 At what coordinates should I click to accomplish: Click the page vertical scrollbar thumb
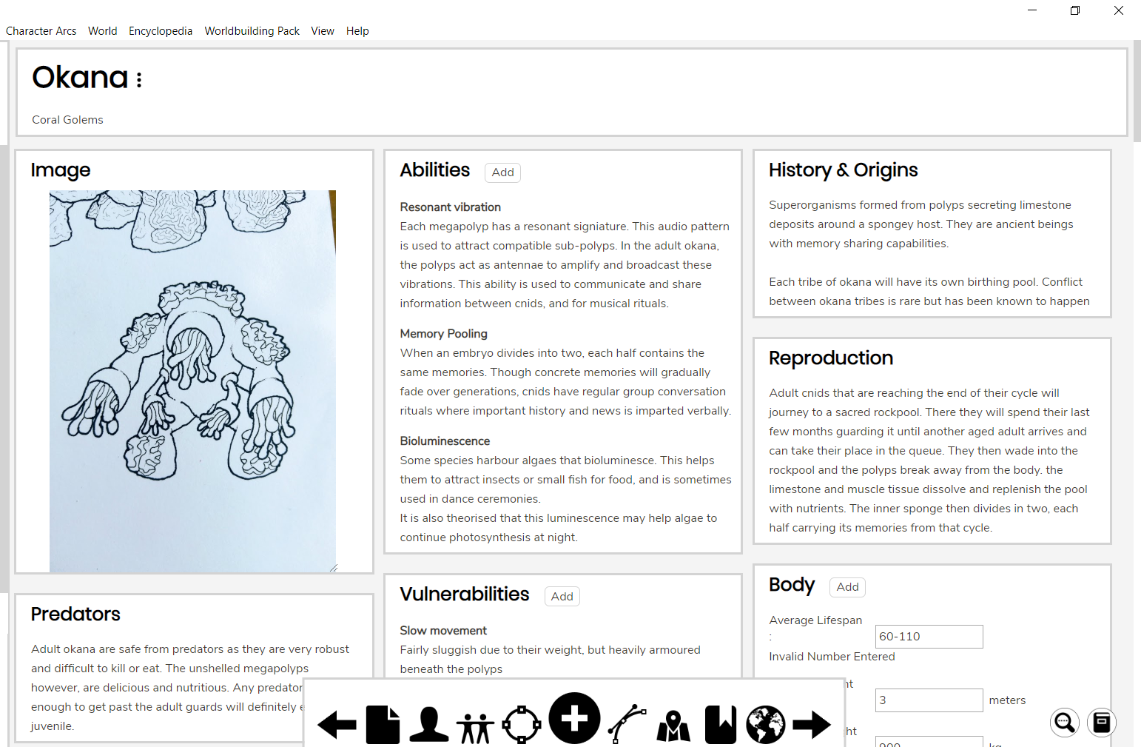click(x=1137, y=90)
